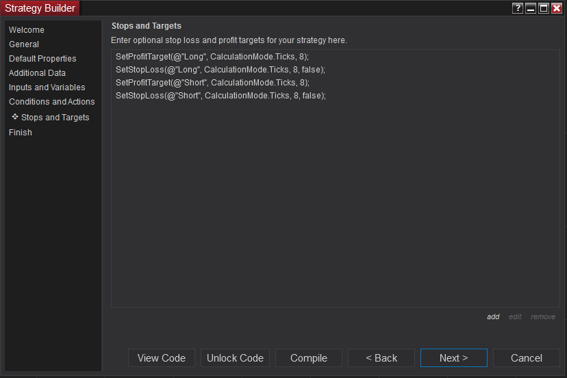Click the Compile button
The height and width of the screenshot is (378, 567).
click(309, 358)
